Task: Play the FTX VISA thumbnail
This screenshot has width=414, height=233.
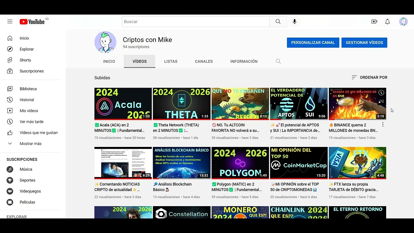Action: click(357, 163)
